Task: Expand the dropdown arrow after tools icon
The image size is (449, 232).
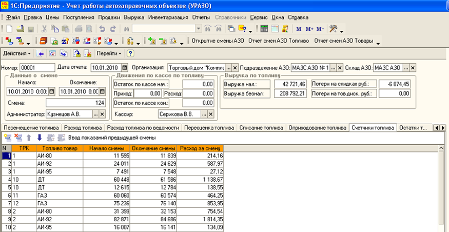Action: [342, 31]
